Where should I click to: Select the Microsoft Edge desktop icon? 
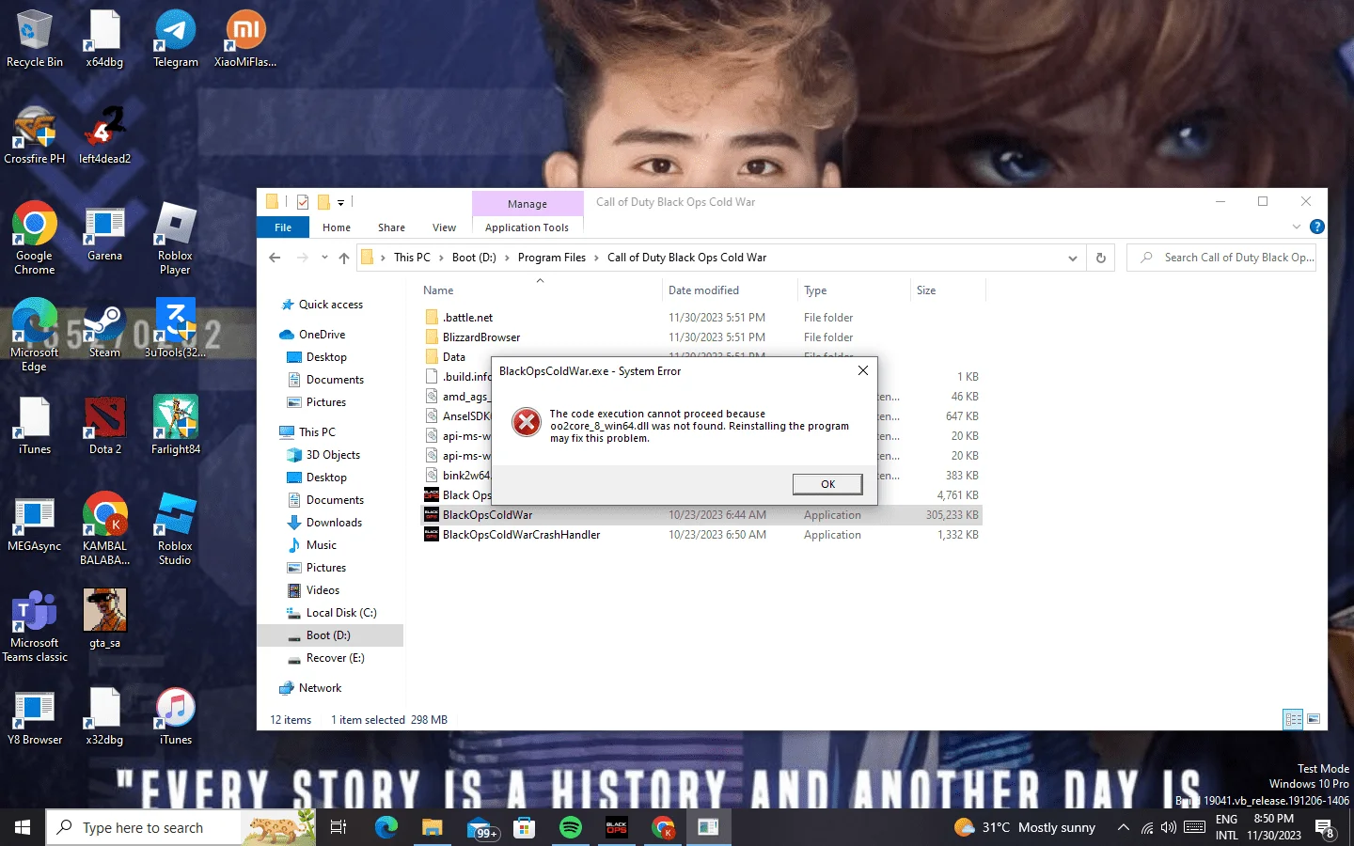tap(35, 336)
